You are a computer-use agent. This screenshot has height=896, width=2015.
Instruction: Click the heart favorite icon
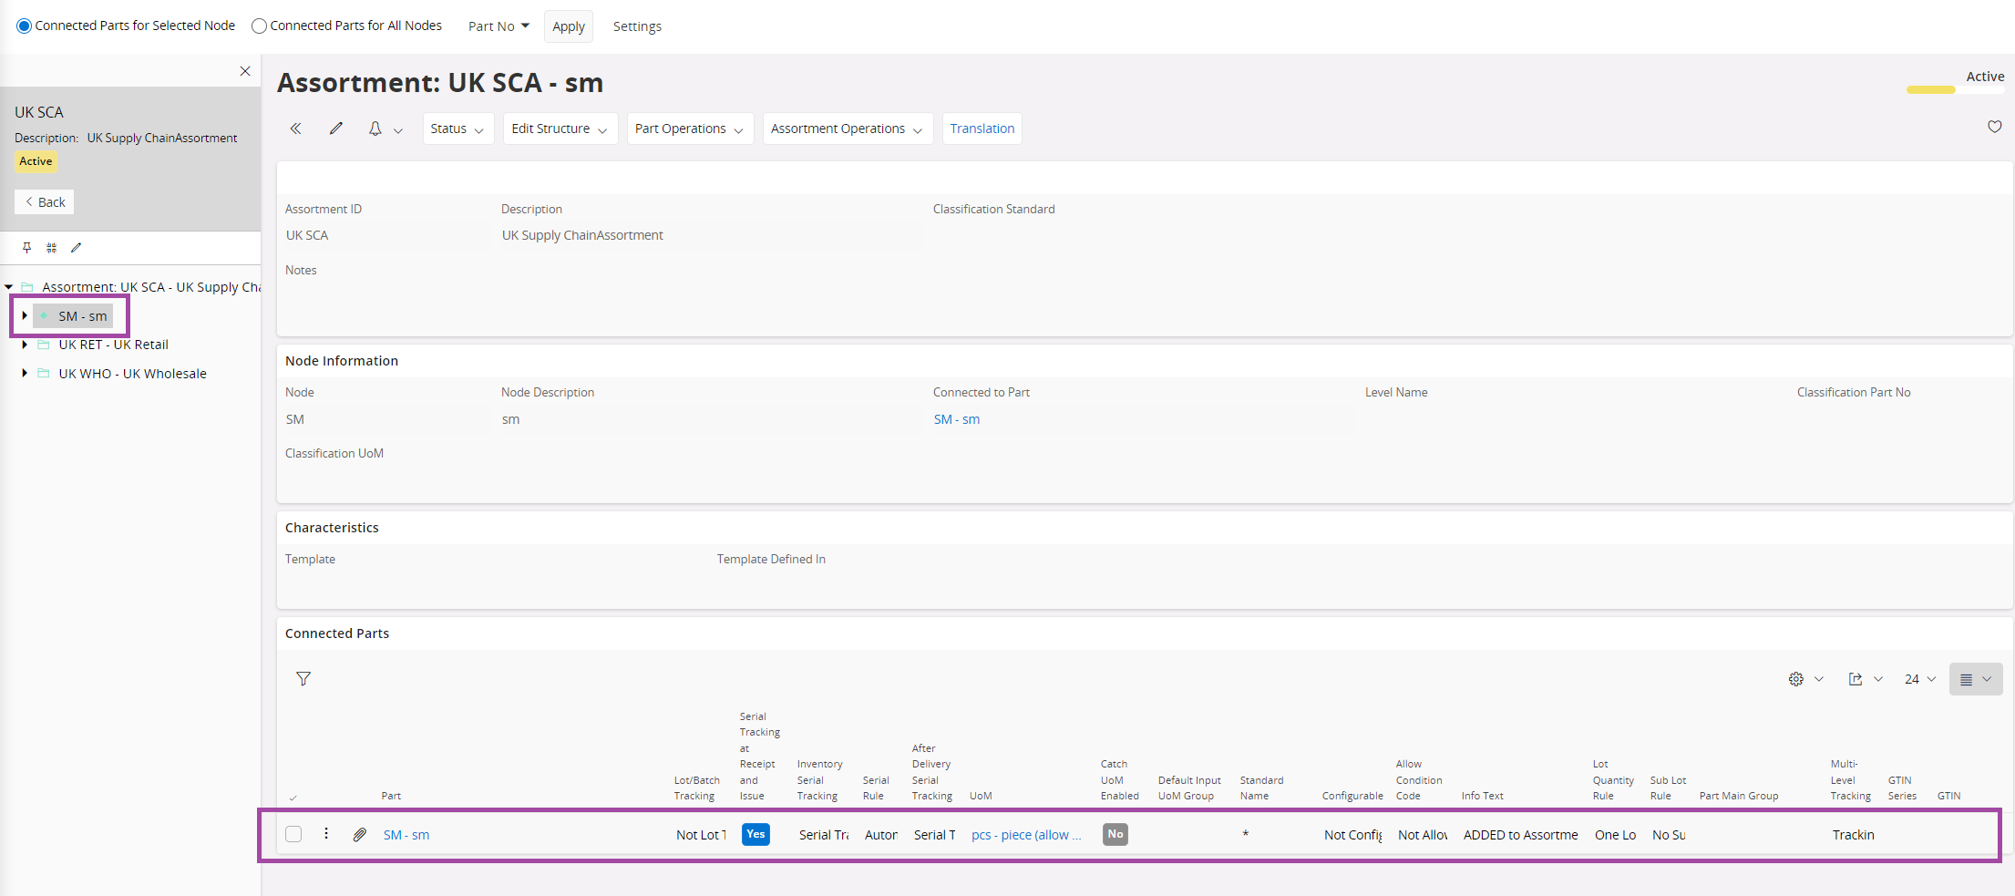pyautogui.click(x=1994, y=127)
